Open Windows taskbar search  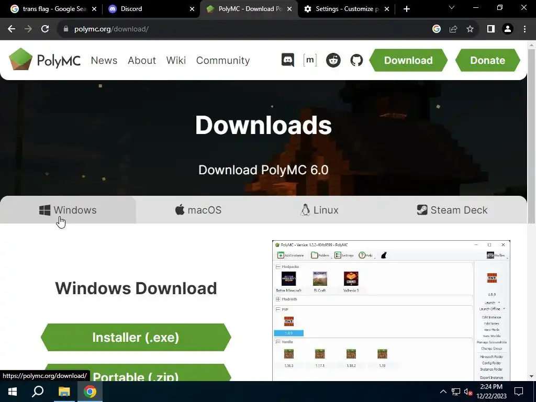pyautogui.click(x=38, y=392)
